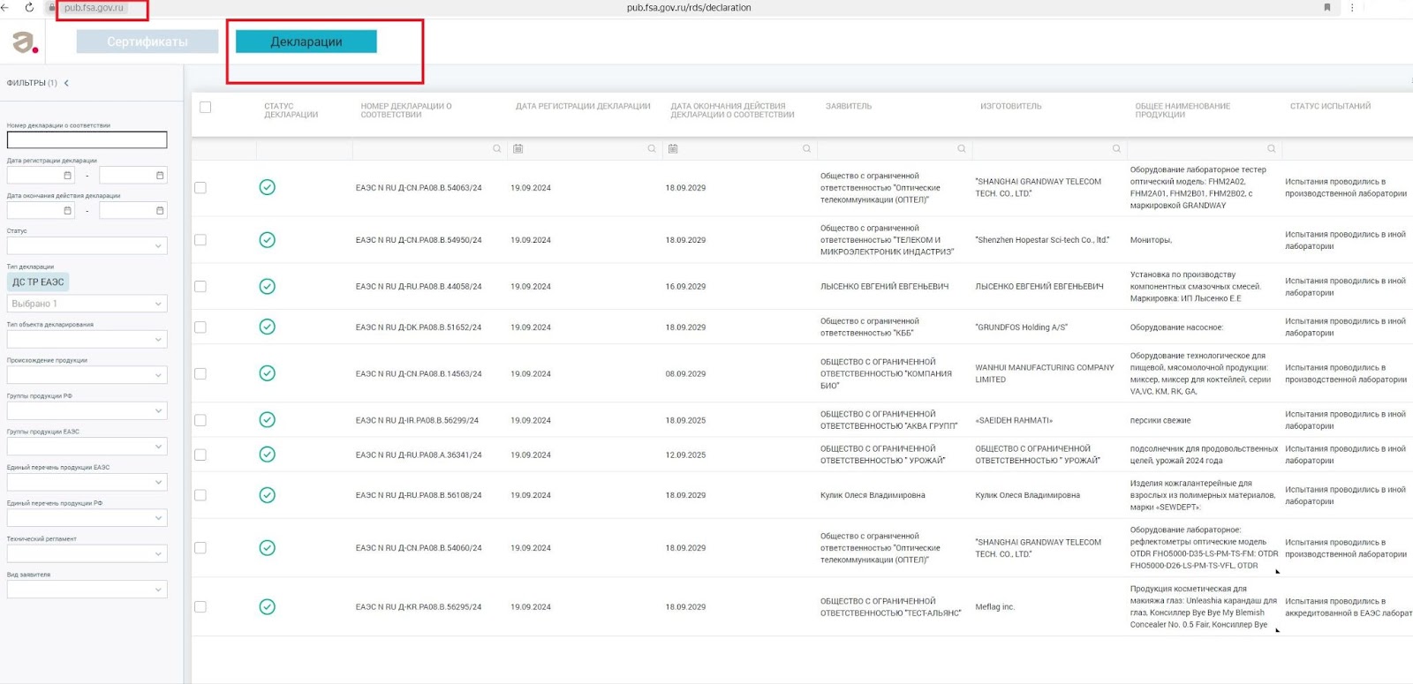
Task: Click expiry date 08.09.2029 cell
Action: tap(685, 373)
